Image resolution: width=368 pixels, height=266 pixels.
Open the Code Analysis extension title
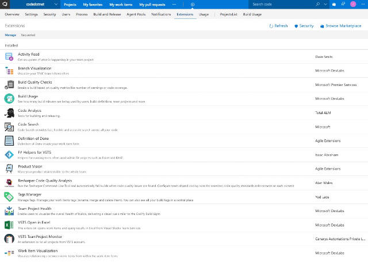click(29, 111)
